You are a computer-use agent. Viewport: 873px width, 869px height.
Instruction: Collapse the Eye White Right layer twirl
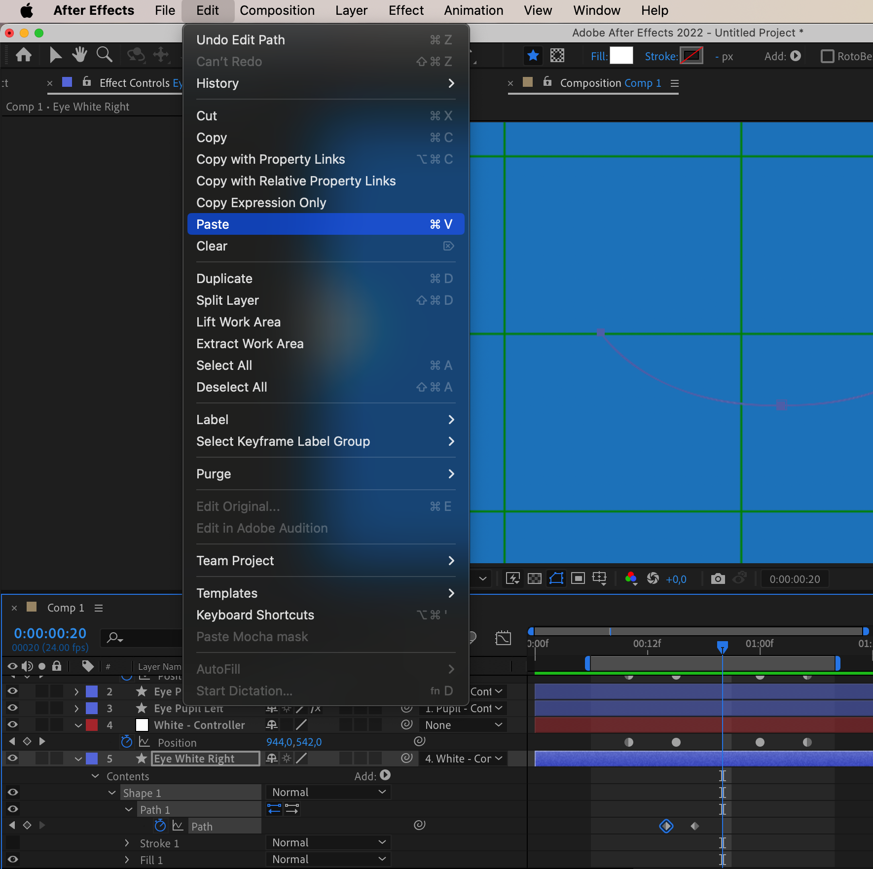(78, 759)
